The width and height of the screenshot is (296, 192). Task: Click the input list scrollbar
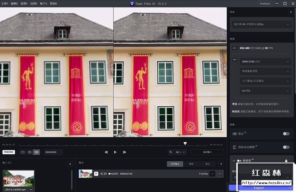[x=72, y=180]
